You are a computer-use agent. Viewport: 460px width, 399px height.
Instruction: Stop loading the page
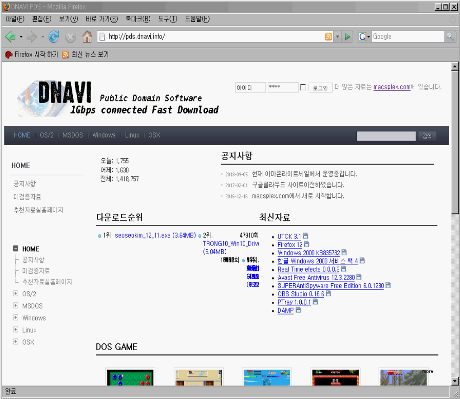(70, 37)
